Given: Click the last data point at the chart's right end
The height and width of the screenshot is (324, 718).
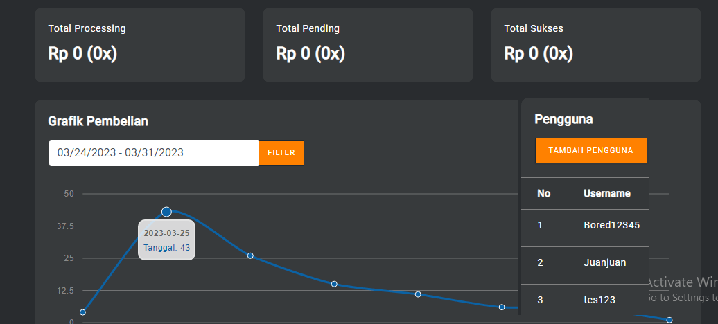Looking at the screenshot, I should point(669,320).
